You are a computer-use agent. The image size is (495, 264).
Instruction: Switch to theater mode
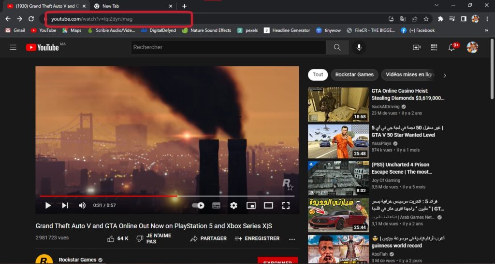click(268, 206)
